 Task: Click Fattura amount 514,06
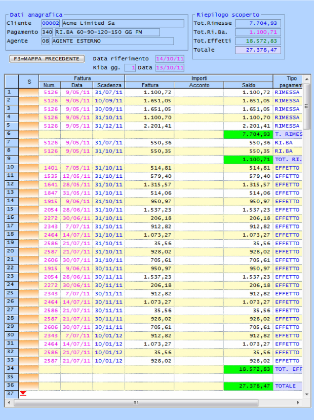(x=161, y=193)
